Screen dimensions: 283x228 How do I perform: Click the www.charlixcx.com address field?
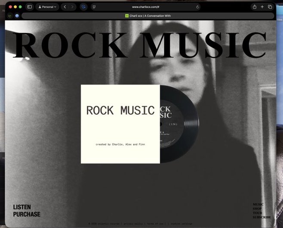[145, 7]
